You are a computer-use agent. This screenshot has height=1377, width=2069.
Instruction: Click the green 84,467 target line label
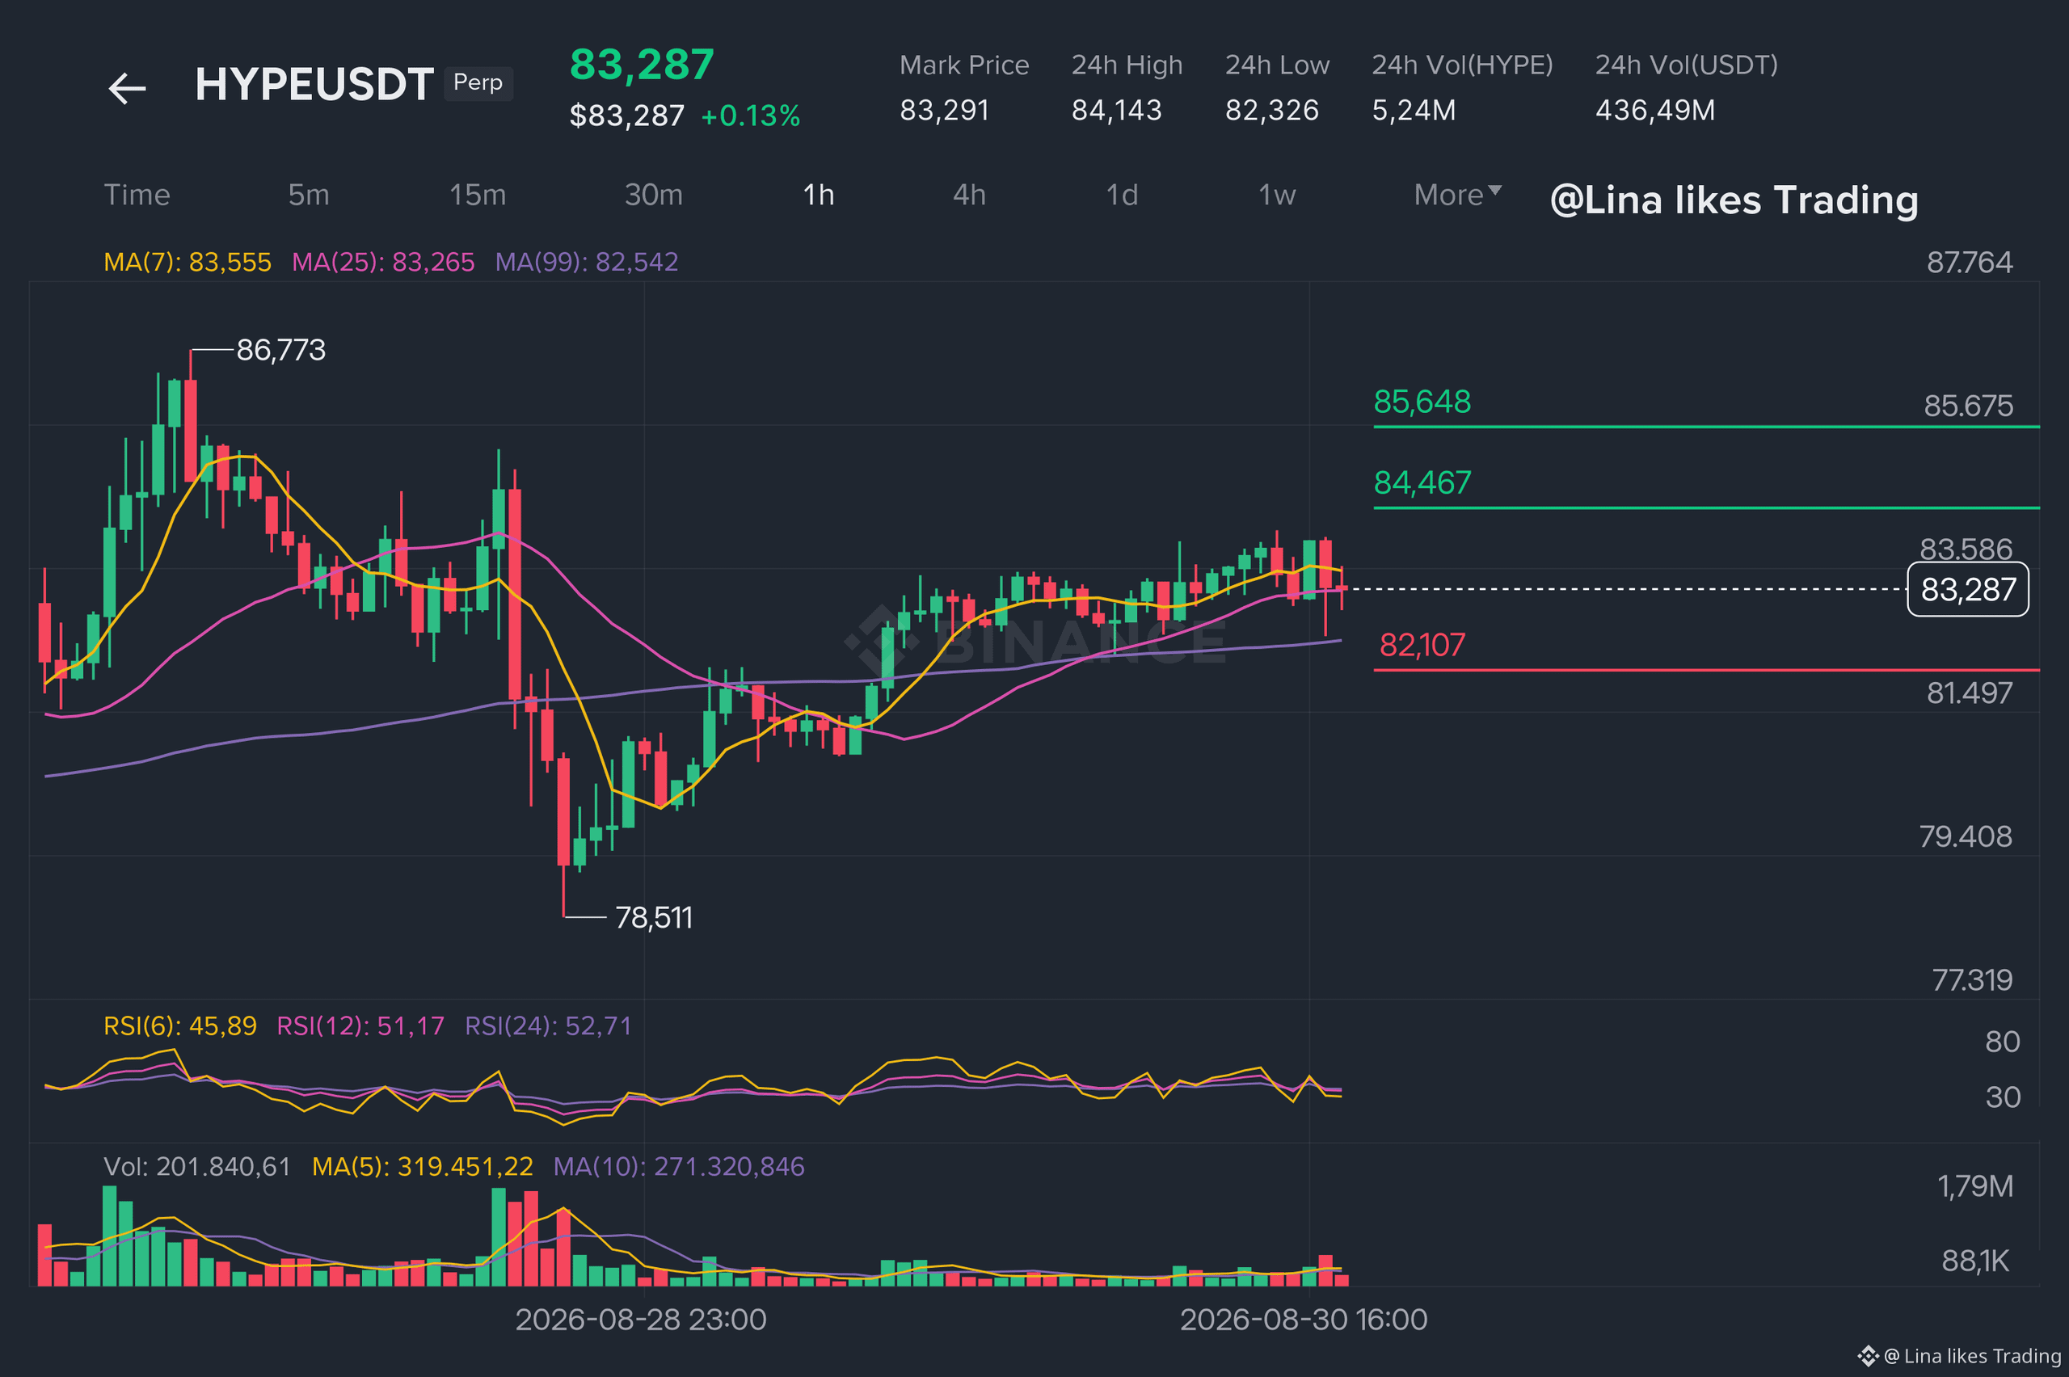click(1422, 483)
